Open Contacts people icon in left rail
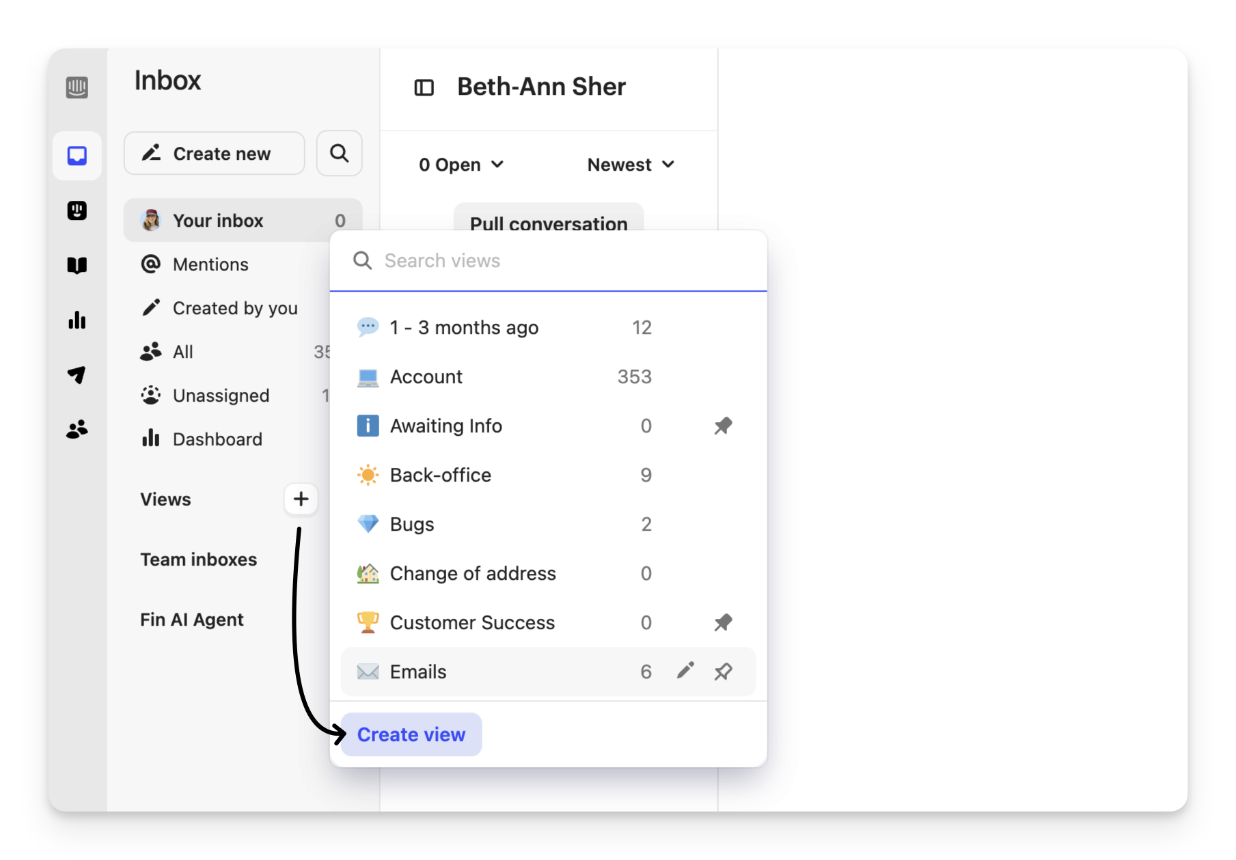This screenshot has height=860, width=1236. point(77,429)
